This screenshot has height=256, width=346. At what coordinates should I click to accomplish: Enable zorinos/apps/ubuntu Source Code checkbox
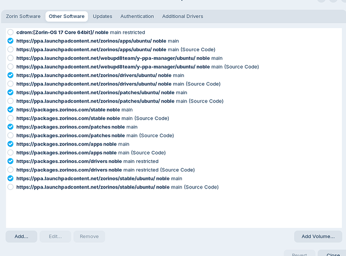pyautogui.click(x=10, y=50)
